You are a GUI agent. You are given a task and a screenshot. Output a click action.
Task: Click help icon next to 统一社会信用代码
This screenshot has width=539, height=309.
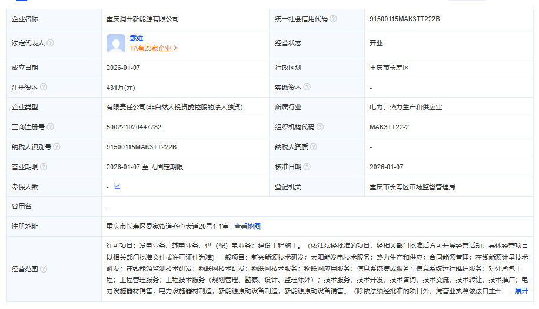(x=334, y=19)
